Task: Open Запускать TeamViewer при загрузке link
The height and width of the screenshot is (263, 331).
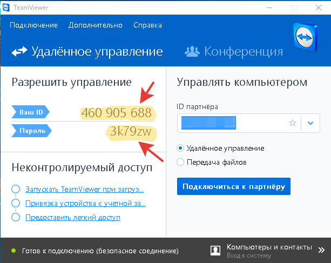Action: tap(84, 189)
